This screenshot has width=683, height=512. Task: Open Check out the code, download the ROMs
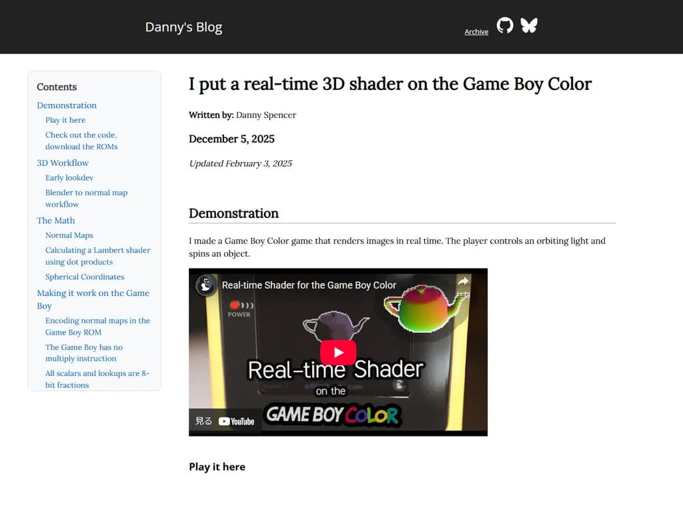(x=81, y=141)
